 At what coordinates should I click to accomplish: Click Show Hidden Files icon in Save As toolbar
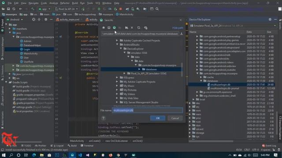pos(146,28)
